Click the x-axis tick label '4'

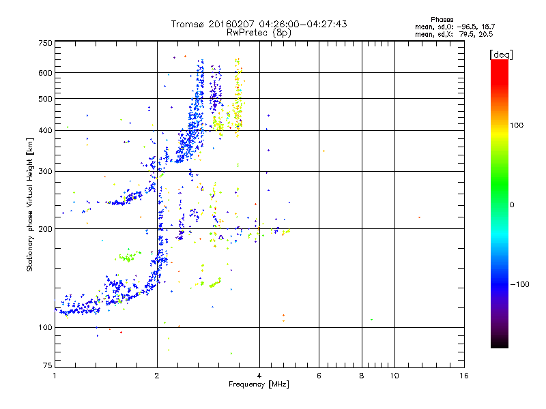[x=259, y=376]
